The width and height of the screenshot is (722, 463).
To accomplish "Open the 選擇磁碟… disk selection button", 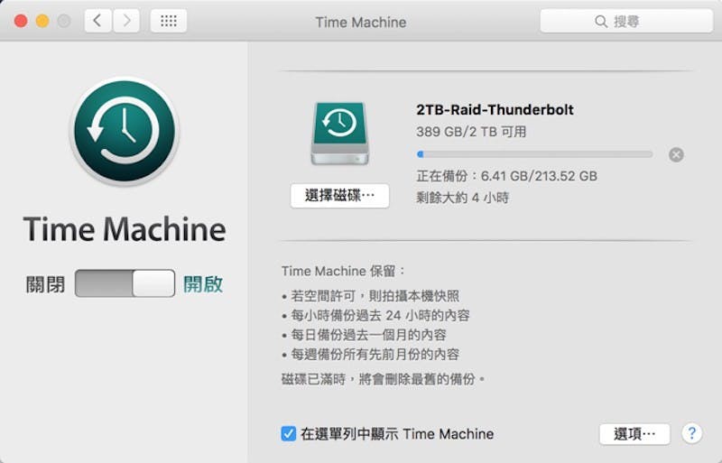I will [340, 196].
